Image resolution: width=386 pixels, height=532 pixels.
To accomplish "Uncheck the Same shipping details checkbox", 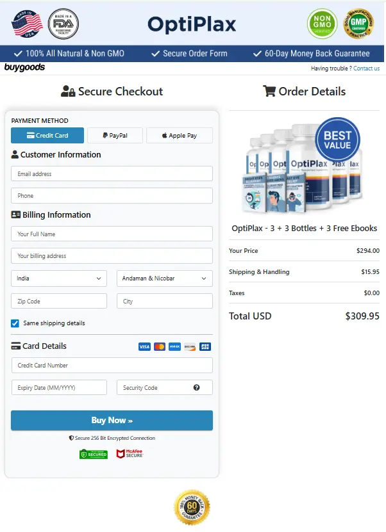I will coord(15,323).
